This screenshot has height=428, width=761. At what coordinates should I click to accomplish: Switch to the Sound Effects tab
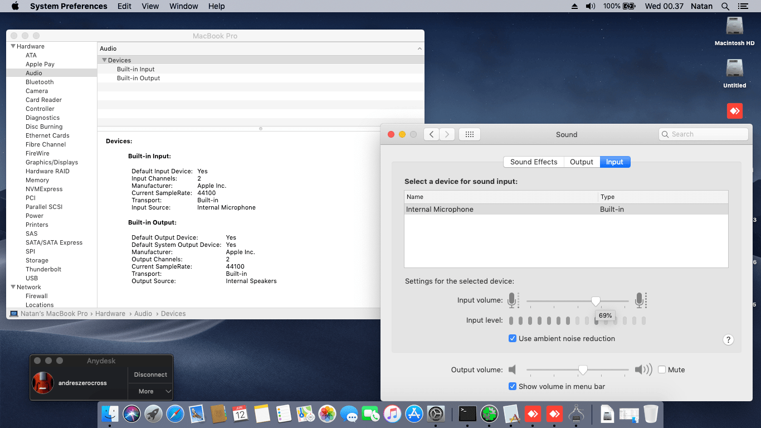click(534, 162)
